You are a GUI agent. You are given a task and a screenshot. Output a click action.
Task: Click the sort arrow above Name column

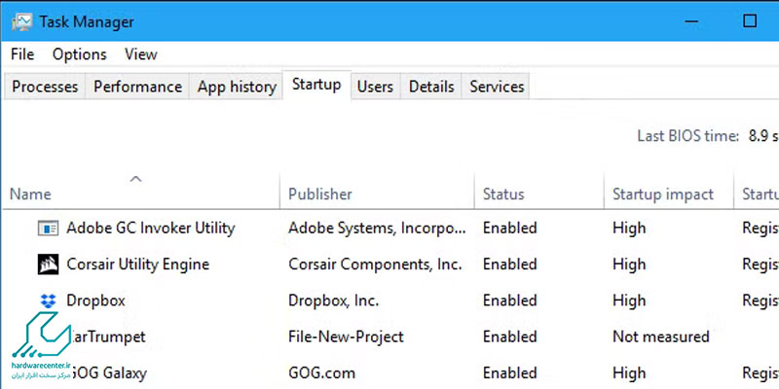pyautogui.click(x=135, y=179)
